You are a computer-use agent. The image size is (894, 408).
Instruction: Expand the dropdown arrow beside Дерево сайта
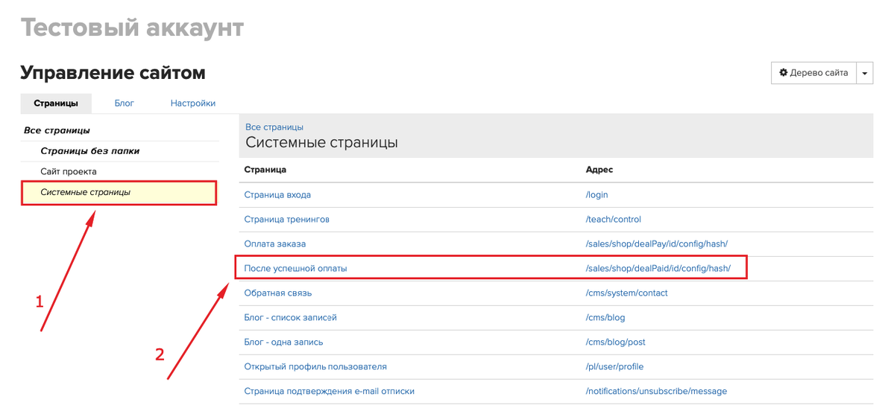pos(864,74)
